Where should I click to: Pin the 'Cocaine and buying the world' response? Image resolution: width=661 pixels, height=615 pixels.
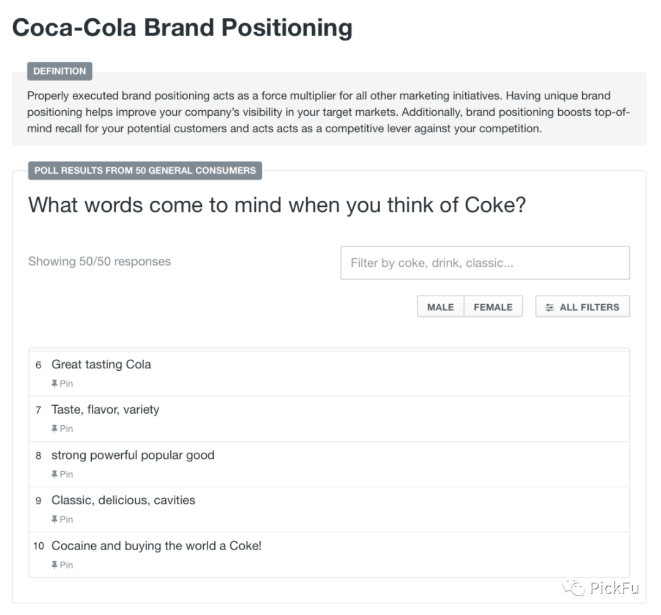[x=62, y=565]
